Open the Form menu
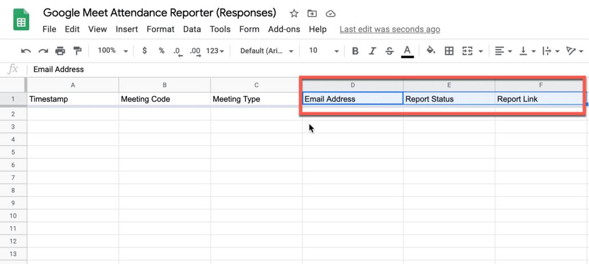The width and height of the screenshot is (589, 264). pyautogui.click(x=249, y=29)
